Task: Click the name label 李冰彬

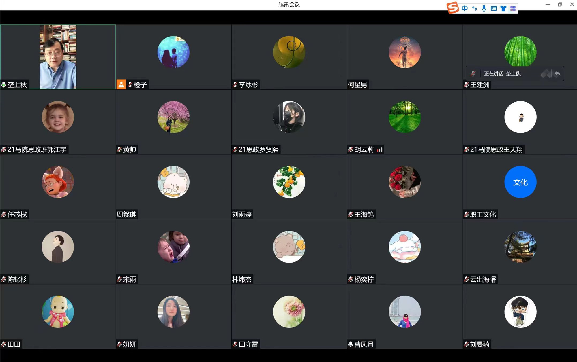Action: click(248, 85)
